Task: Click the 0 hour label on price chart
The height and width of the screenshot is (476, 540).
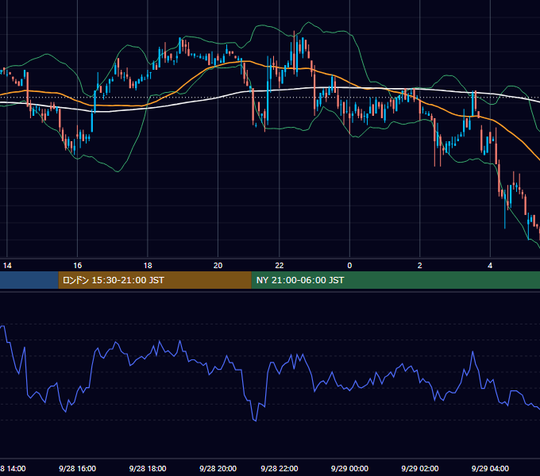Action: [349, 266]
